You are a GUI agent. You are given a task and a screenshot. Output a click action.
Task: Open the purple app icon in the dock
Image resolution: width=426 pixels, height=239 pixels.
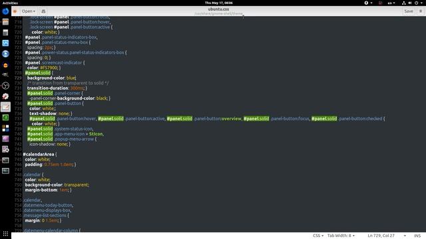click(x=5, y=139)
